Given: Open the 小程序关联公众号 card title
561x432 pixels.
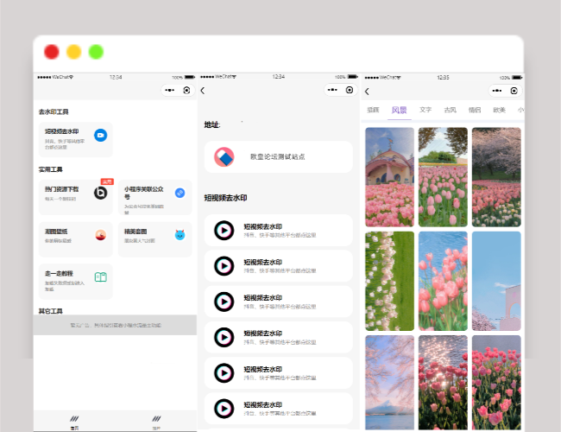Looking at the screenshot, I should click(143, 193).
